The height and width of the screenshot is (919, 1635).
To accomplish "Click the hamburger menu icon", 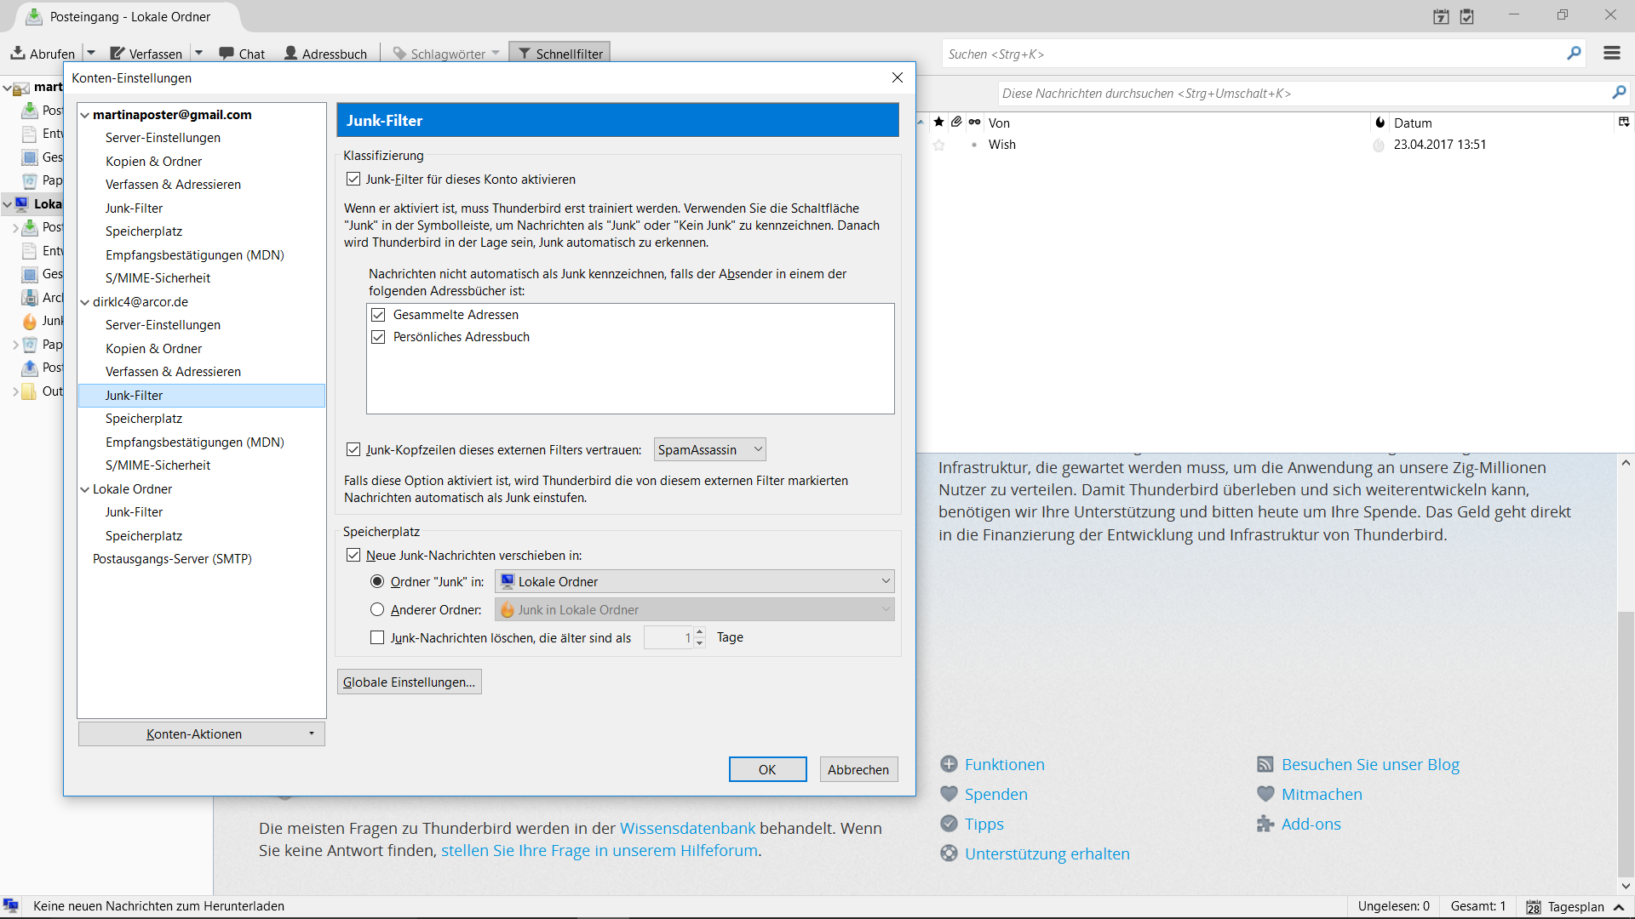I will tap(1611, 53).
